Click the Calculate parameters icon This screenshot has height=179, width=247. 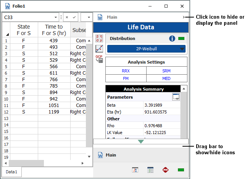(x=99, y=38)
